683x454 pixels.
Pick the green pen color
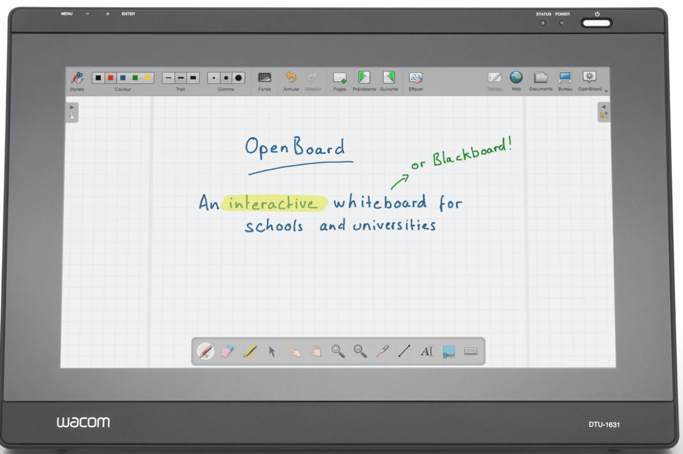click(135, 78)
